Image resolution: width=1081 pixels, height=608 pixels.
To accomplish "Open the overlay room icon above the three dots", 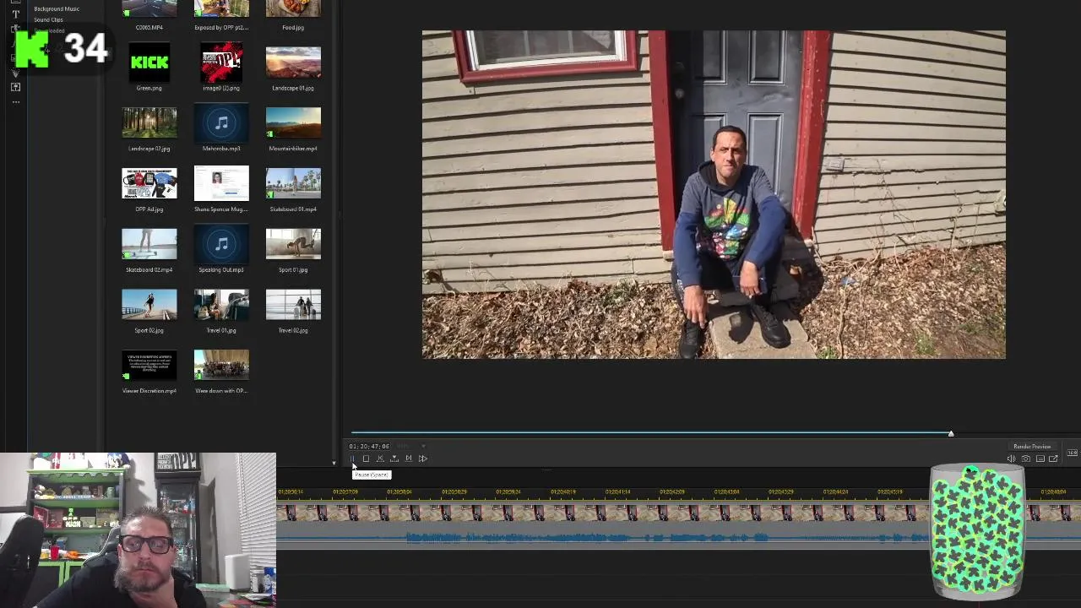I will tap(15, 87).
